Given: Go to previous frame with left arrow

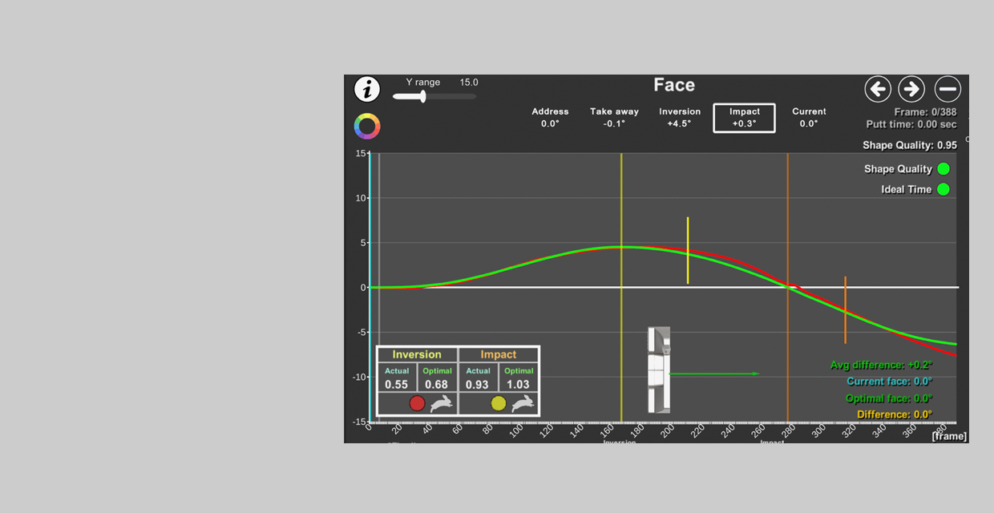Looking at the screenshot, I should pos(878,89).
